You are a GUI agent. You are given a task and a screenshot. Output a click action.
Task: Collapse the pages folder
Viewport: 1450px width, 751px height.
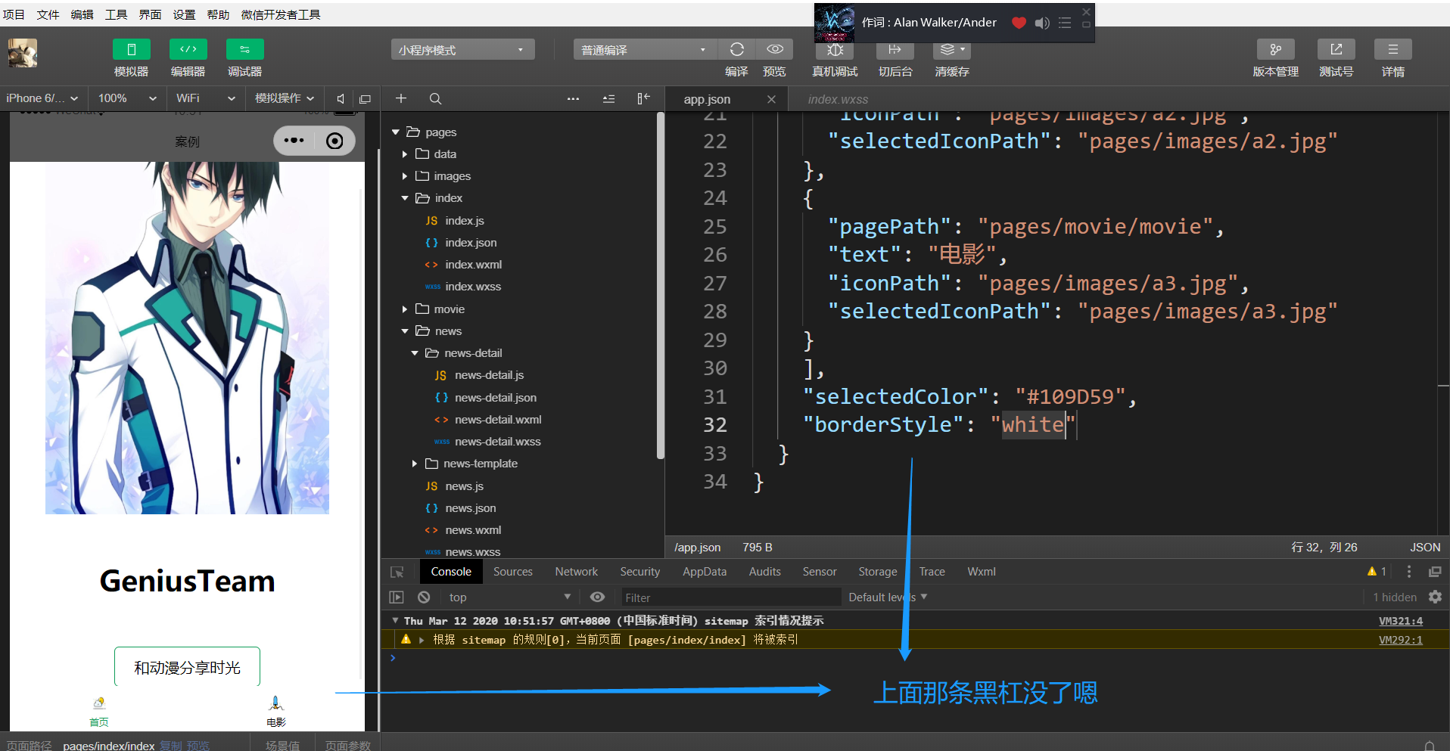pyautogui.click(x=396, y=132)
